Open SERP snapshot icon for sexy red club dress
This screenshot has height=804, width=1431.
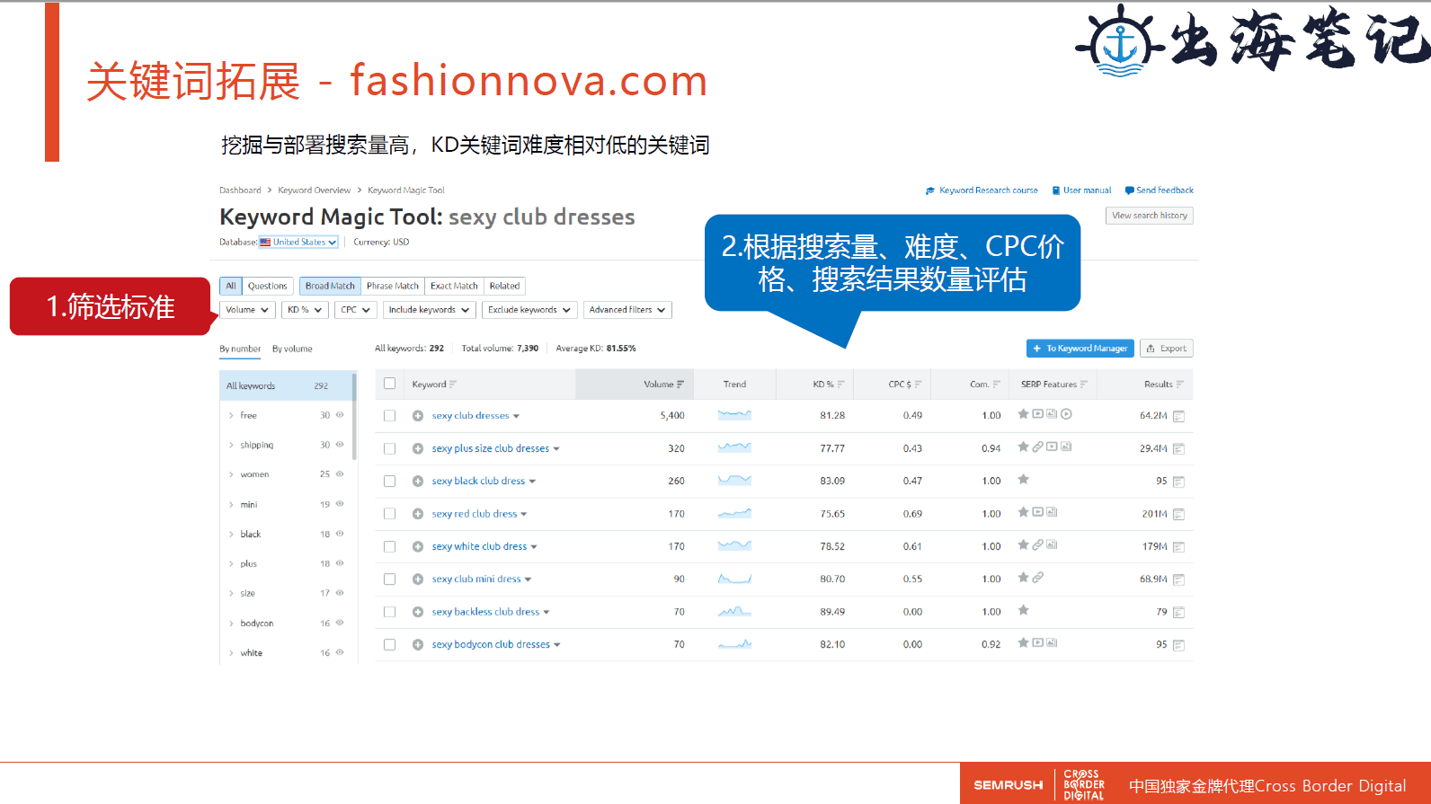click(x=1178, y=515)
